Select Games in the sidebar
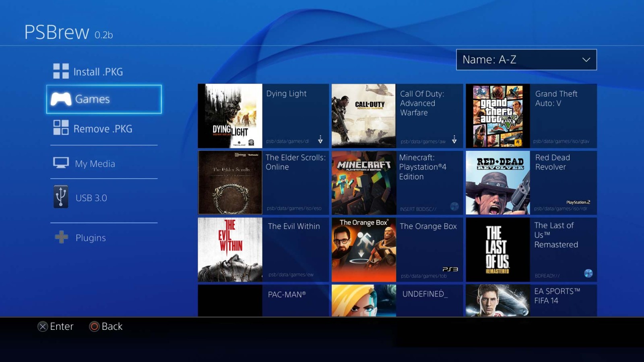This screenshot has width=644, height=362. [104, 99]
